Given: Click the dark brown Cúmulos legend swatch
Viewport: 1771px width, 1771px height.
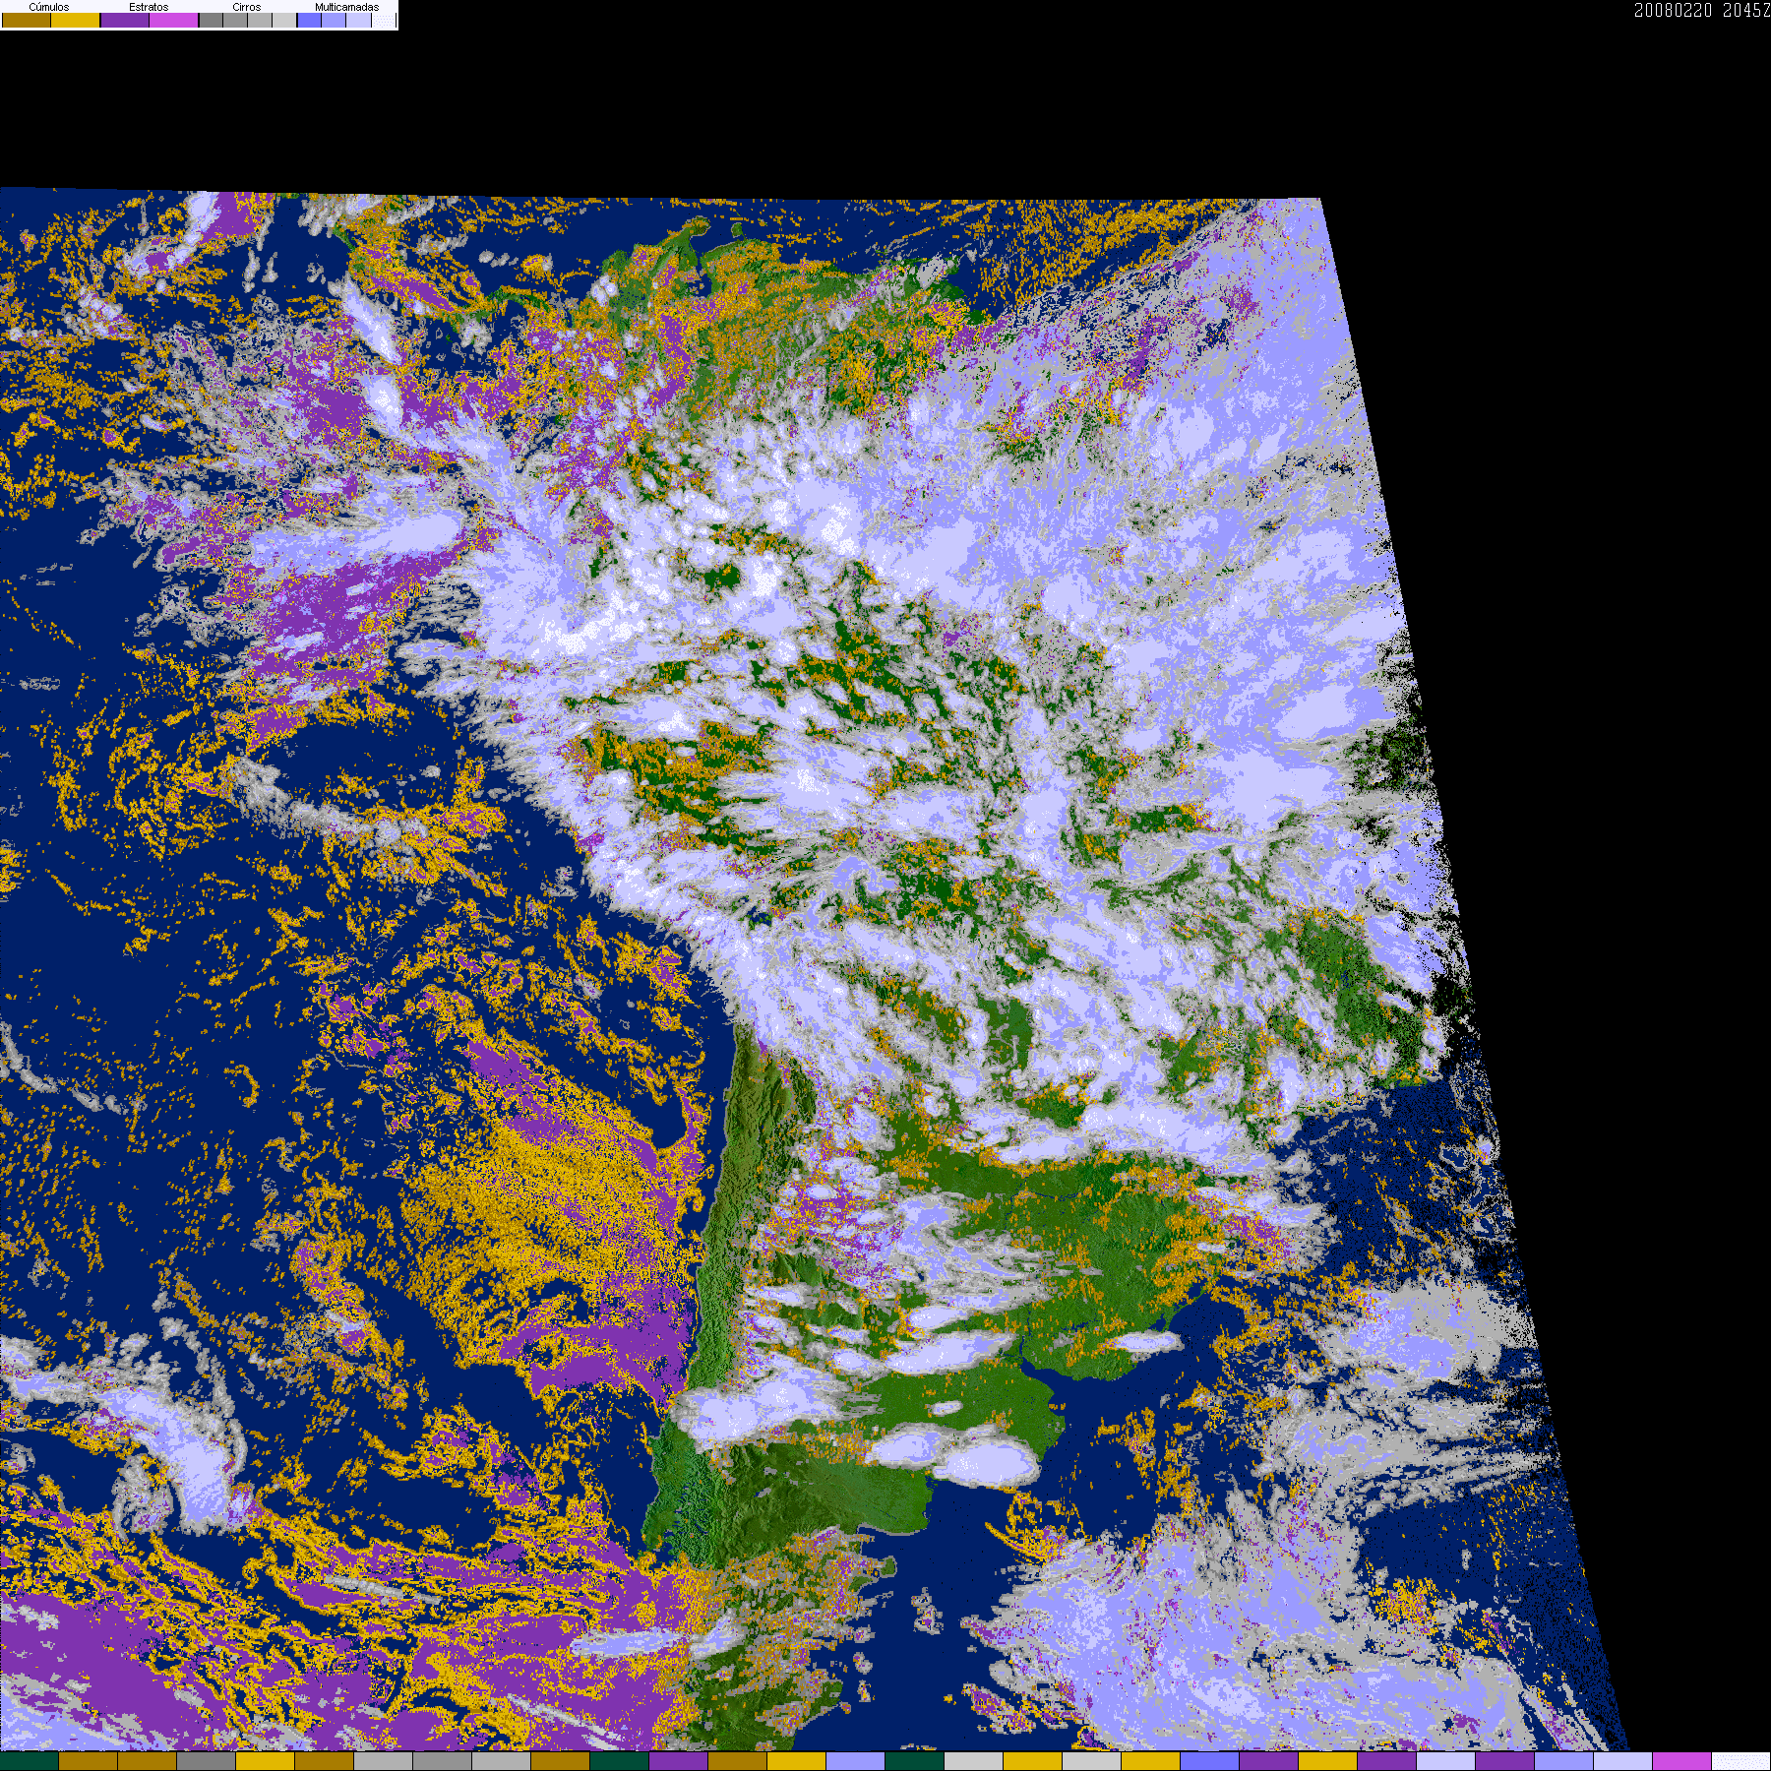Looking at the screenshot, I should pyautogui.click(x=27, y=20).
